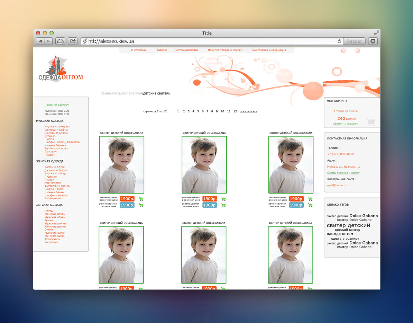Click phone number +7 (495) 000-00-00

click(341, 154)
